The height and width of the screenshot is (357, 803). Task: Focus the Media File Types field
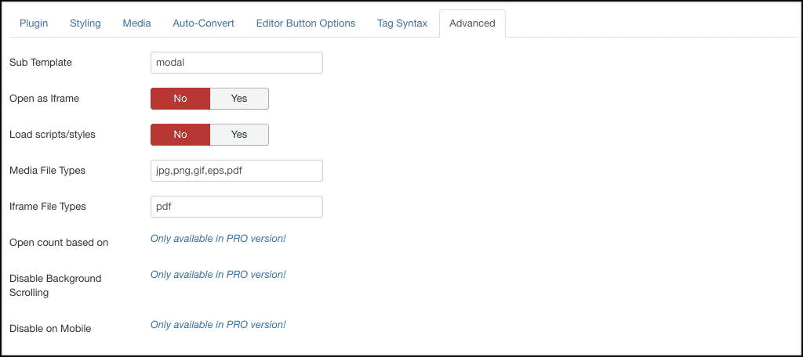(237, 171)
